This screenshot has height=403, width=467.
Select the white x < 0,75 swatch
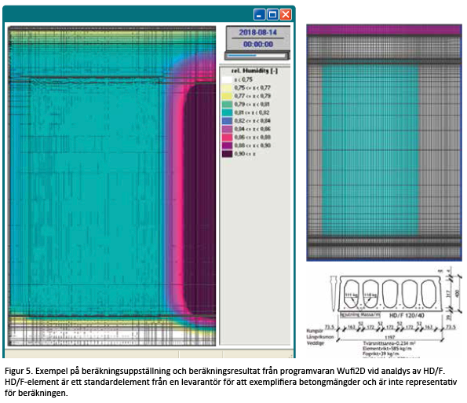(227, 79)
